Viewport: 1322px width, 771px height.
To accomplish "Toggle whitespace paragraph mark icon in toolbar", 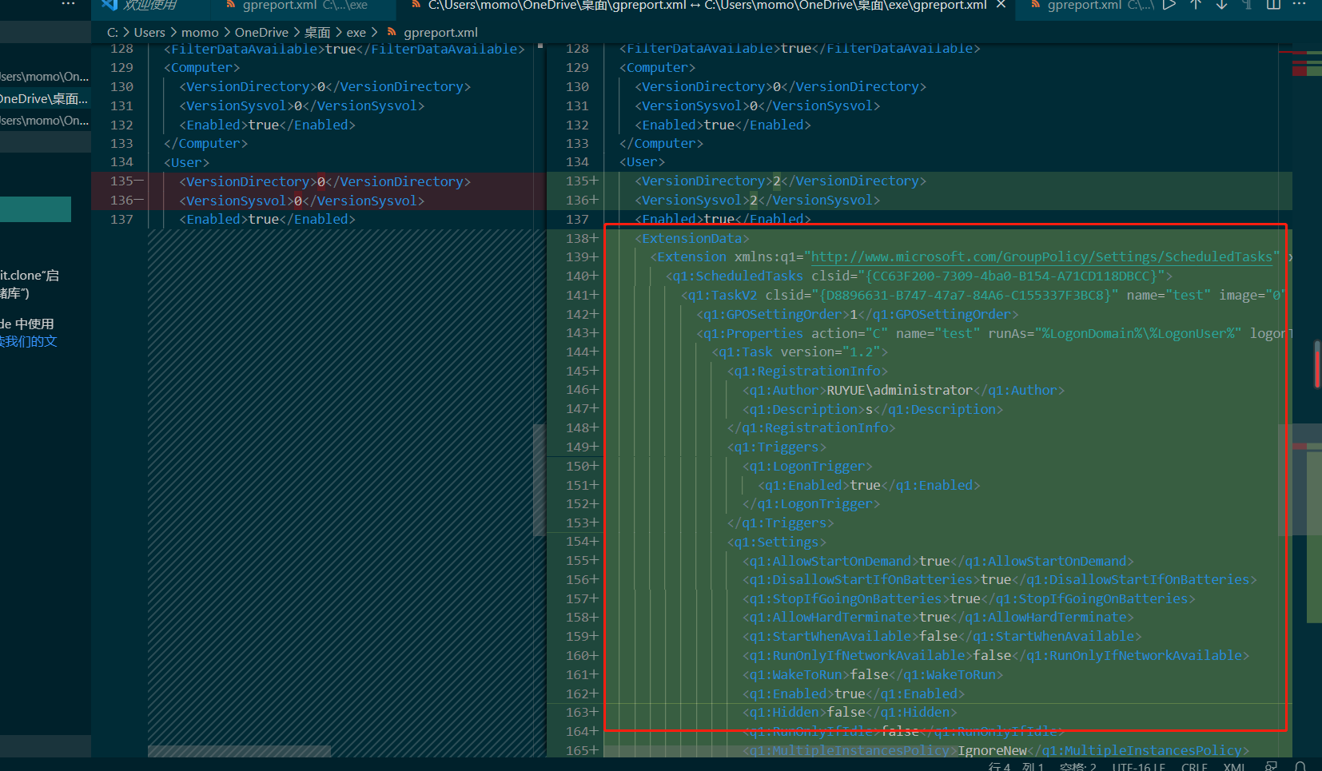I will click(1247, 5).
